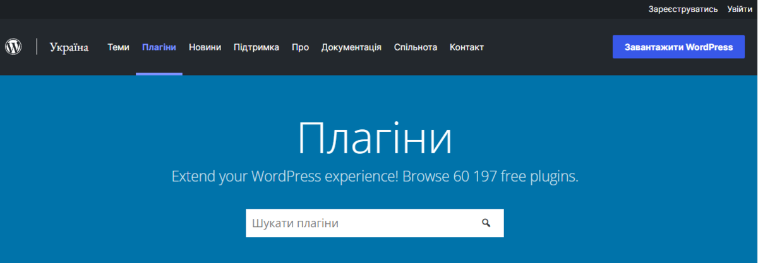Viewport: 758px width, 263px height.
Task: Open the Підтримка menu item
Action: (256, 47)
